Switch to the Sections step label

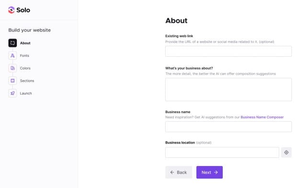(27, 81)
